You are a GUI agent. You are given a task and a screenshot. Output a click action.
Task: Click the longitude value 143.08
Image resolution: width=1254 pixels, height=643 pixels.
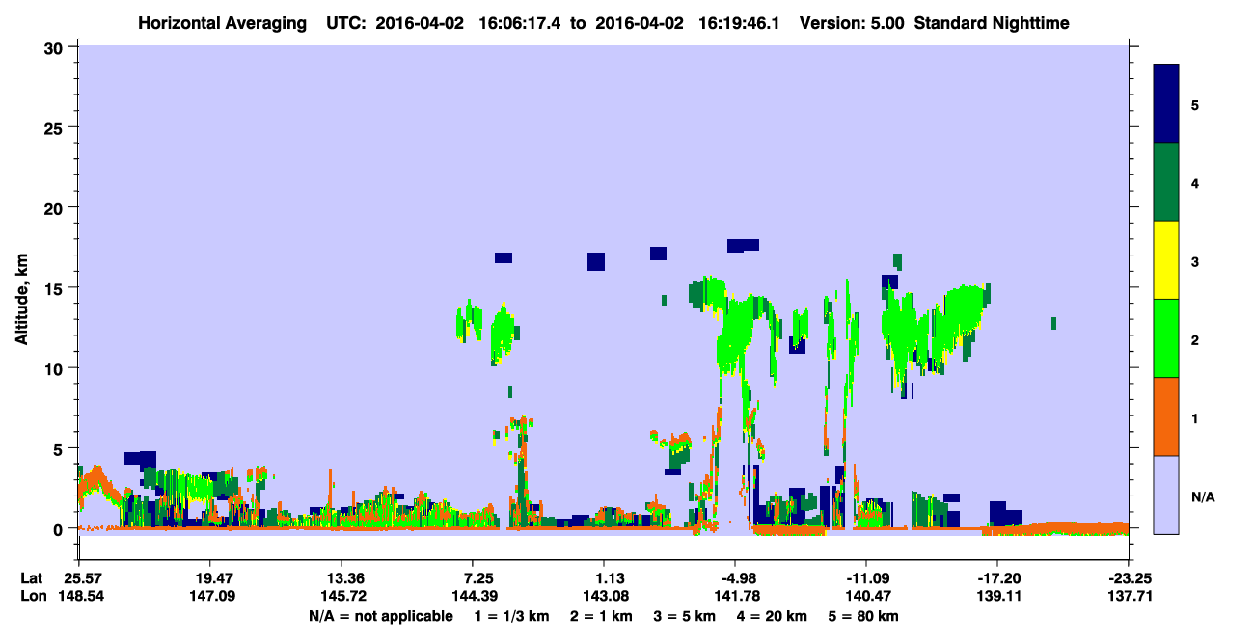click(x=604, y=597)
